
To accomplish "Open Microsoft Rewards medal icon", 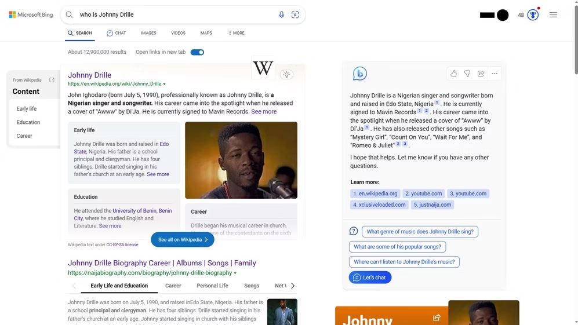I will (533, 14).
